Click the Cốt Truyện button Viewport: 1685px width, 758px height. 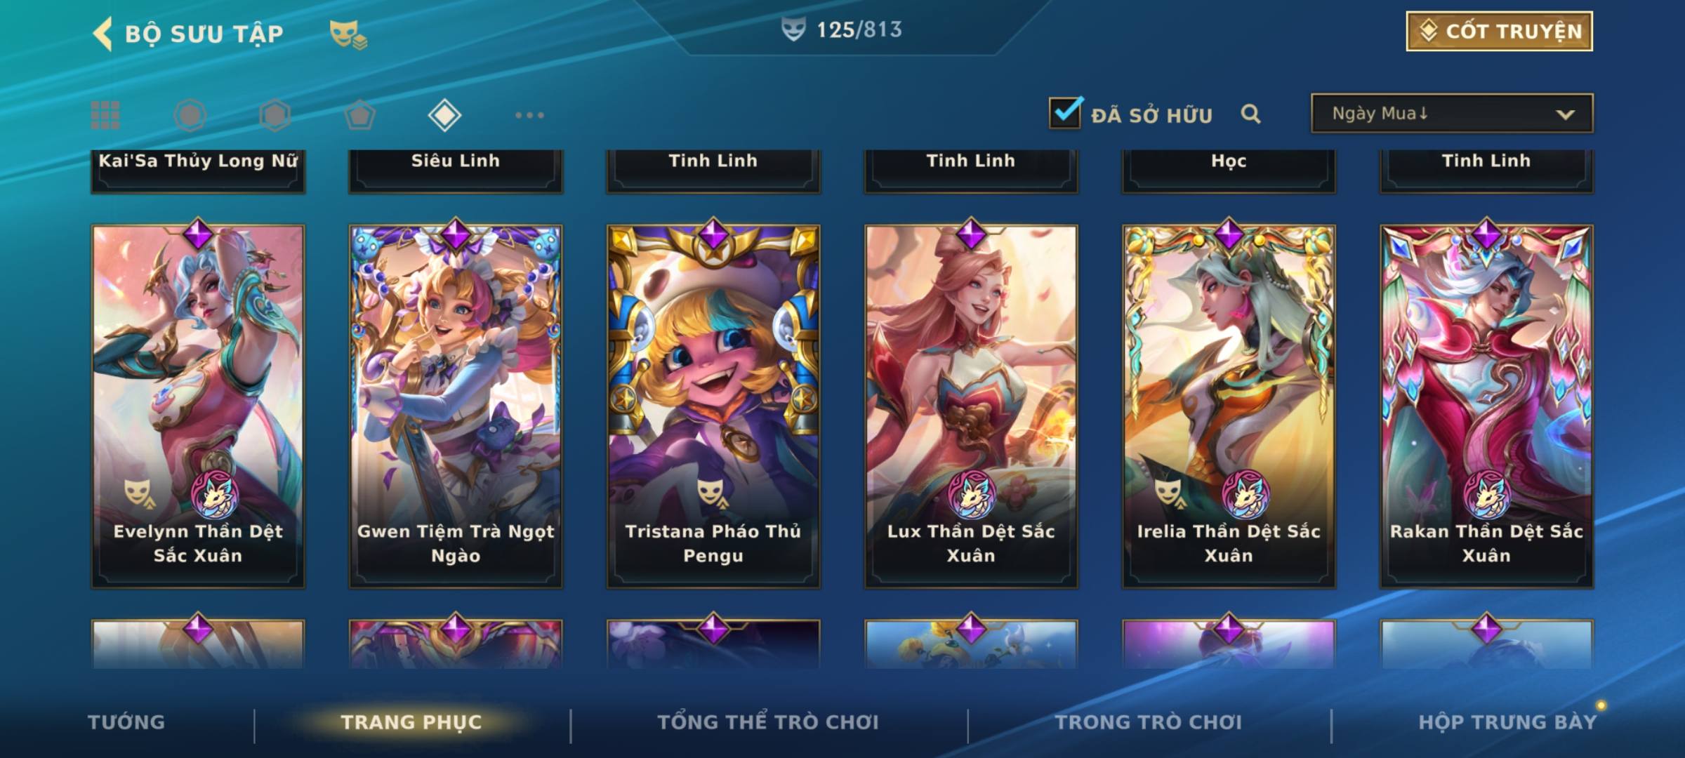coord(1499,32)
